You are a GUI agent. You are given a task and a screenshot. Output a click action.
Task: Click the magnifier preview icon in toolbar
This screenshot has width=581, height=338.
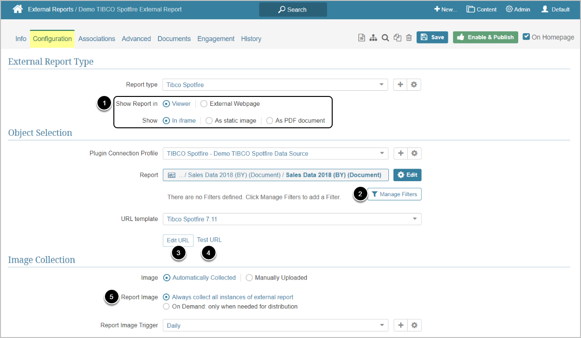385,38
